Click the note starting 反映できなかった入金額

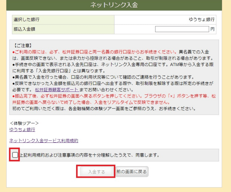pyautogui.click(x=113, y=86)
